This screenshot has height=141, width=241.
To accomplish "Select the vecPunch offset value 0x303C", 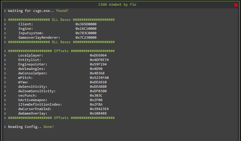I will tap(96, 95).
